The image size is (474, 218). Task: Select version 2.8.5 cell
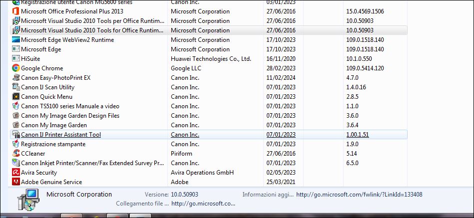click(x=353, y=97)
